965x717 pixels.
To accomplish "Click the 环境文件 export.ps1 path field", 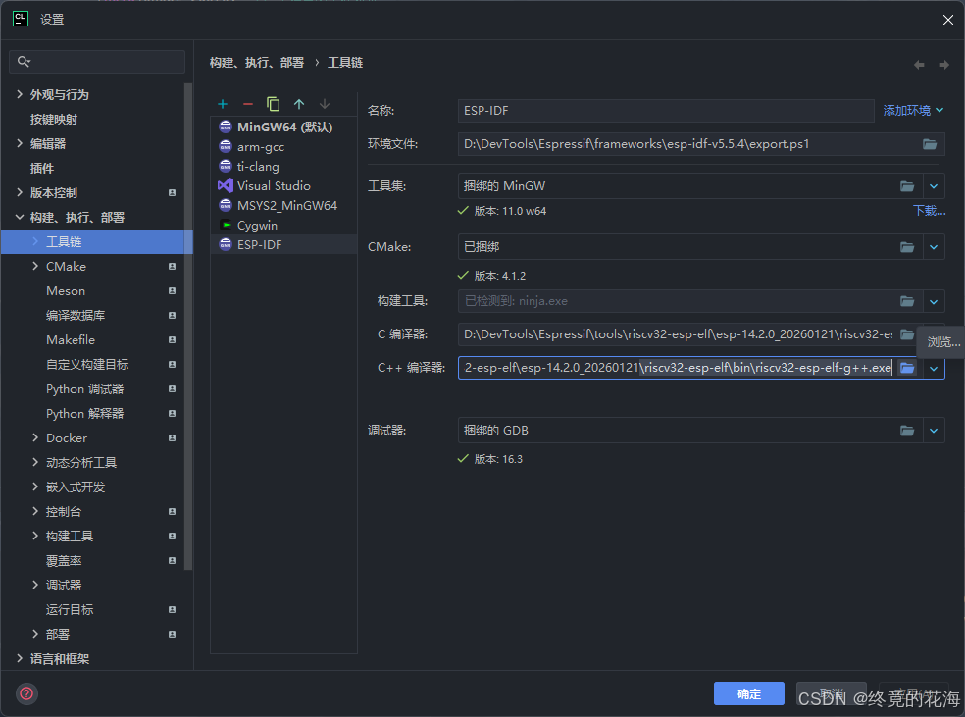I will 688,144.
